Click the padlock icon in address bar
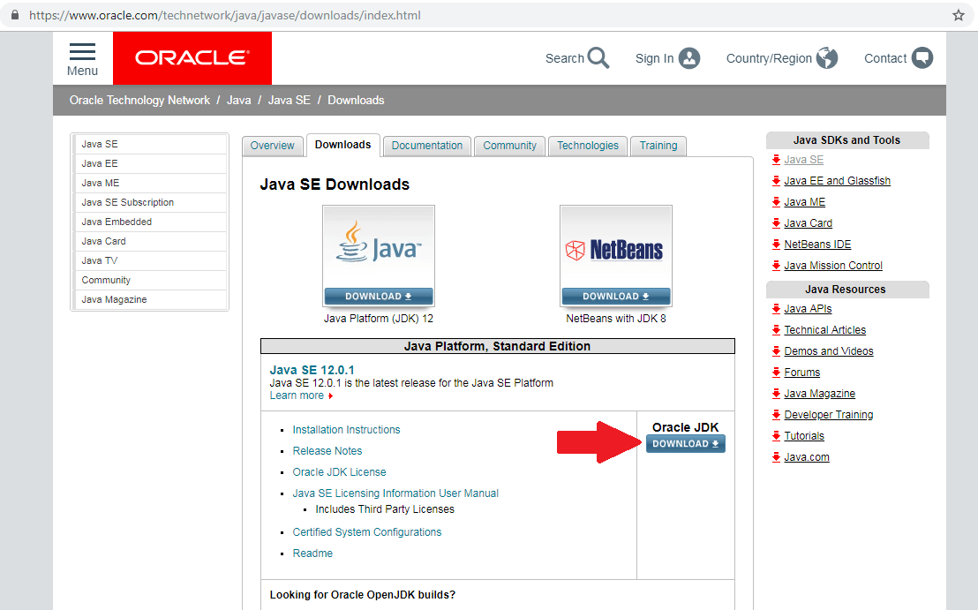Viewport: 978px width, 610px height. [x=15, y=15]
